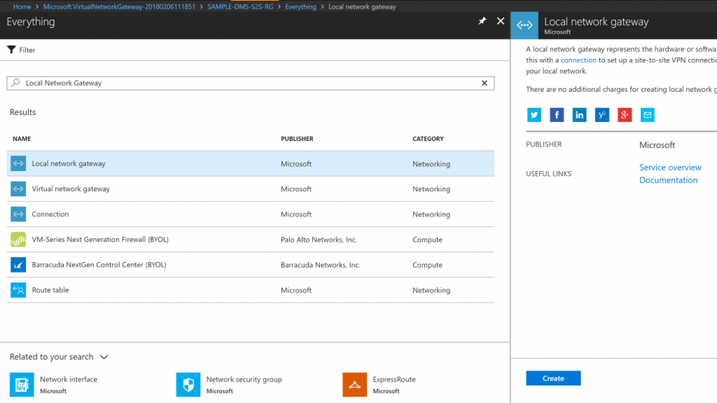Click the ExpressRoute related item label
The width and height of the screenshot is (717, 403).
coord(394,379)
